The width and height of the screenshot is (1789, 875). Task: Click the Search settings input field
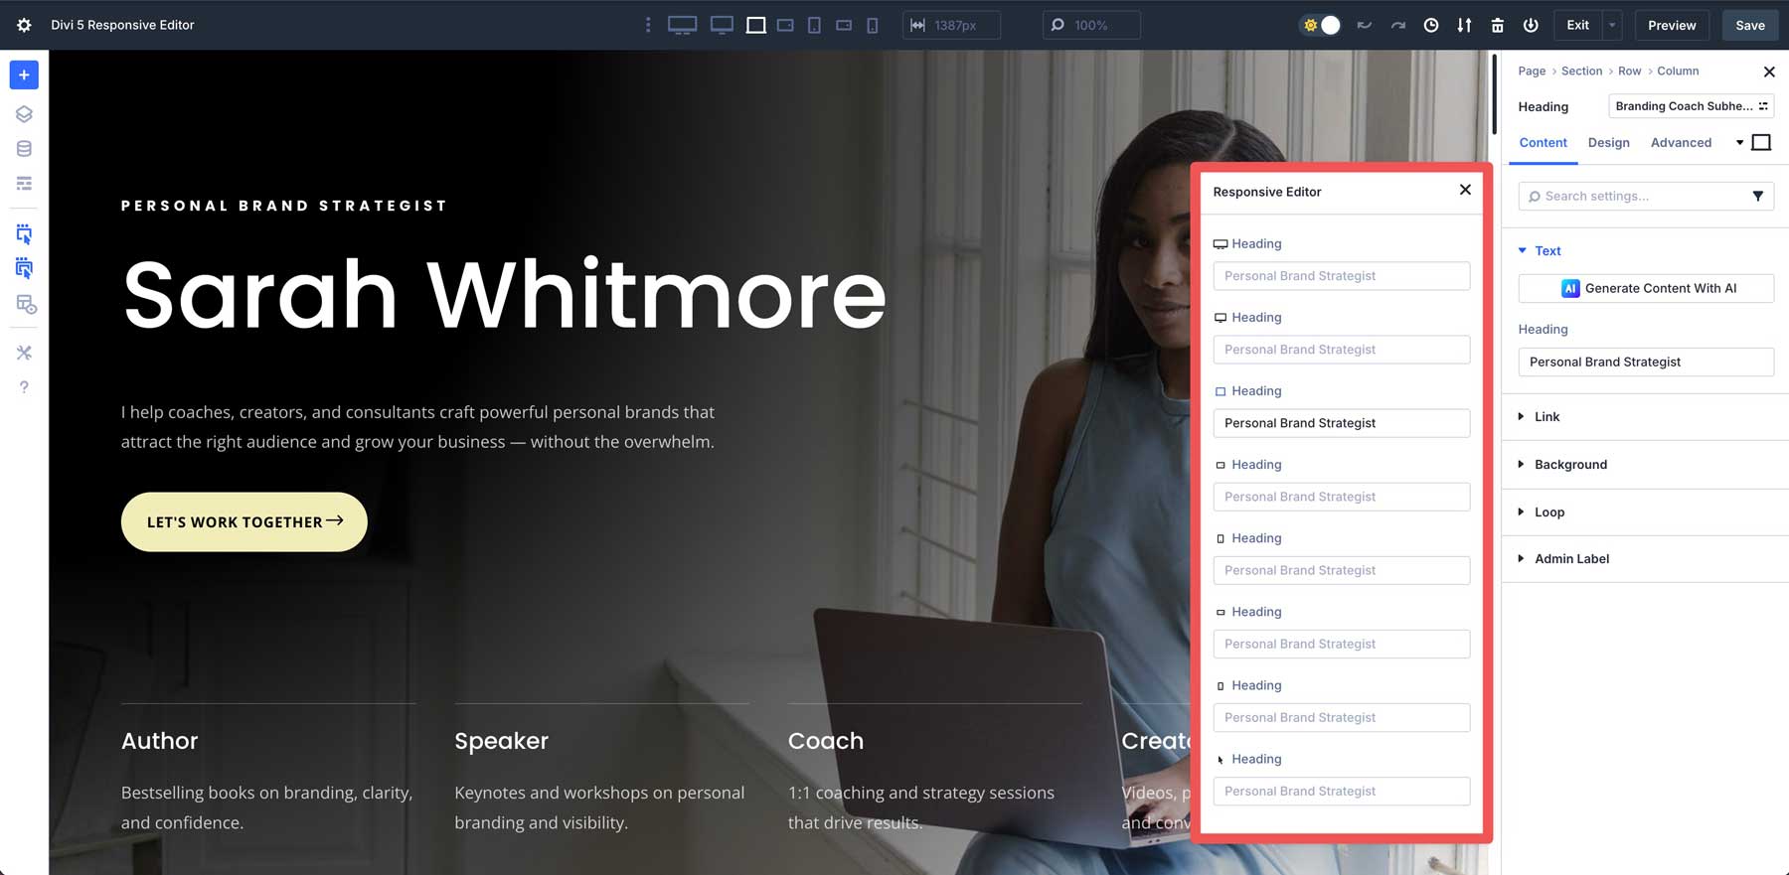click(1635, 197)
